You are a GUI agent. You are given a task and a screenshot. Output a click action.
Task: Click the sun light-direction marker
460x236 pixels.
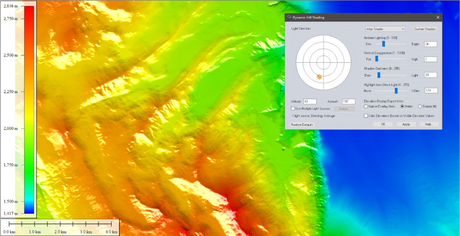click(319, 77)
